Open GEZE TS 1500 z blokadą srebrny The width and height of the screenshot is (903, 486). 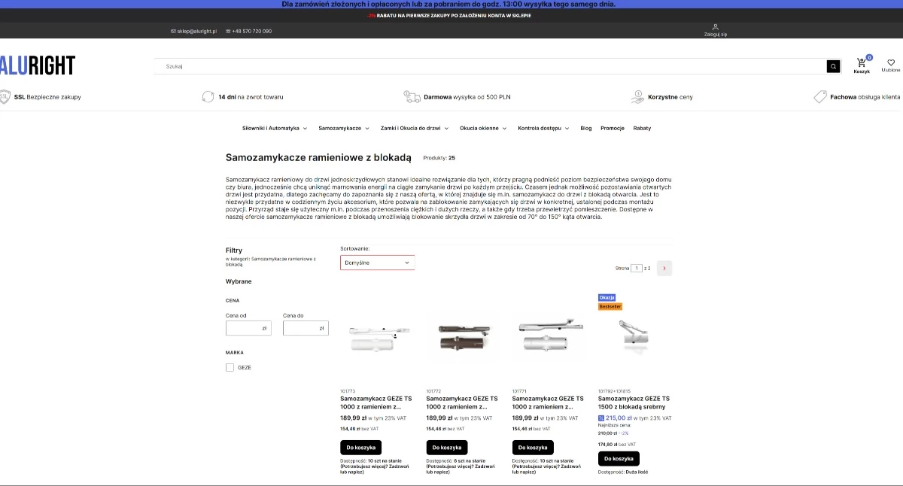634,402
